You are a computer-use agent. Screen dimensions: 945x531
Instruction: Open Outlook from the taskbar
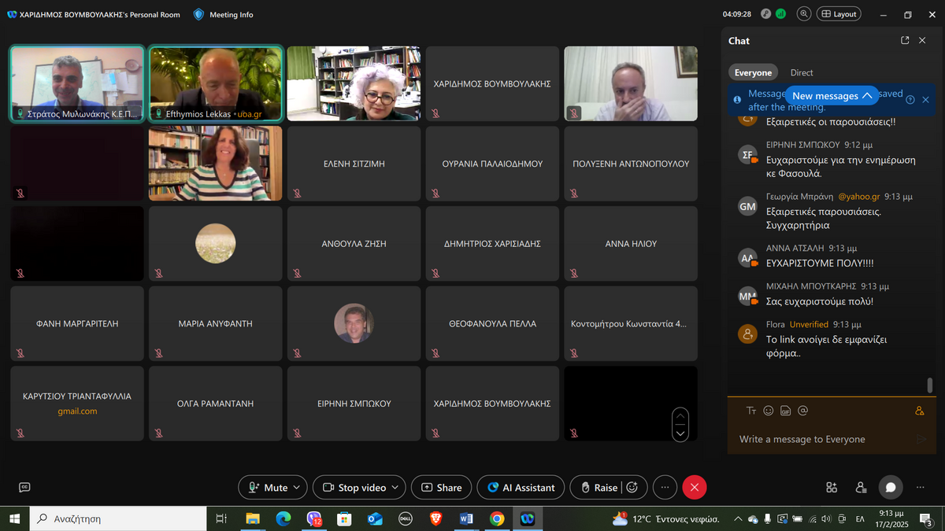click(x=375, y=518)
